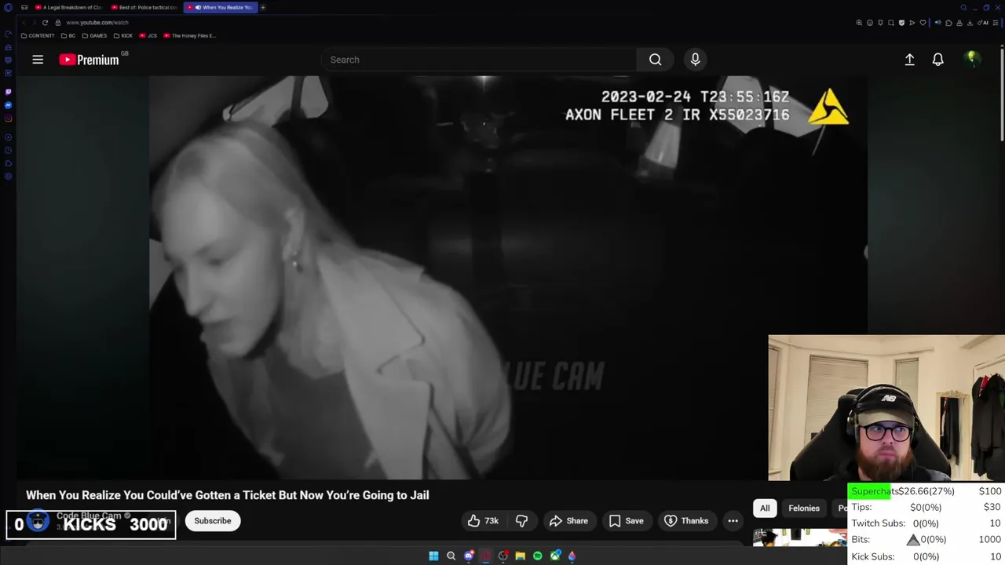Open the GAMES bookmarks folder
This screenshot has height=565, width=1005.
(x=94, y=35)
